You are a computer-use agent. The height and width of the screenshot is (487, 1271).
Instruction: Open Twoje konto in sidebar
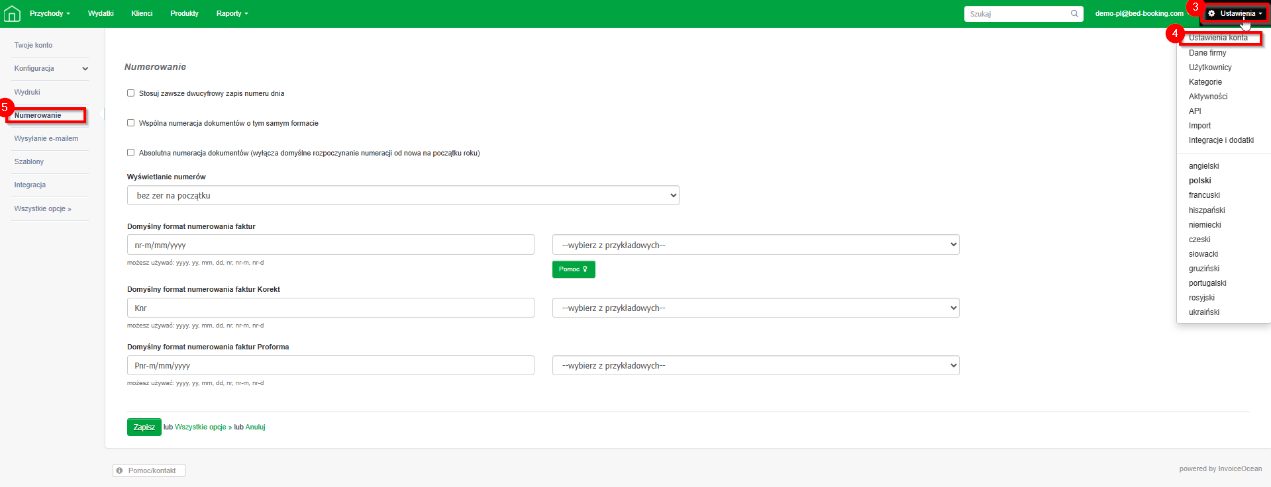(x=33, y=46)
